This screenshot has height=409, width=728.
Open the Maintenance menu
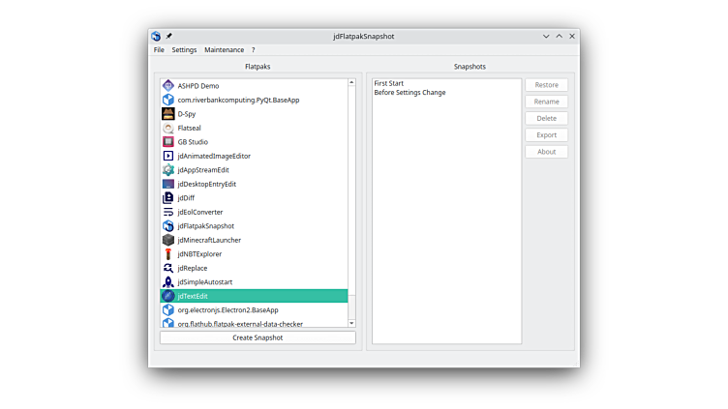224,49
